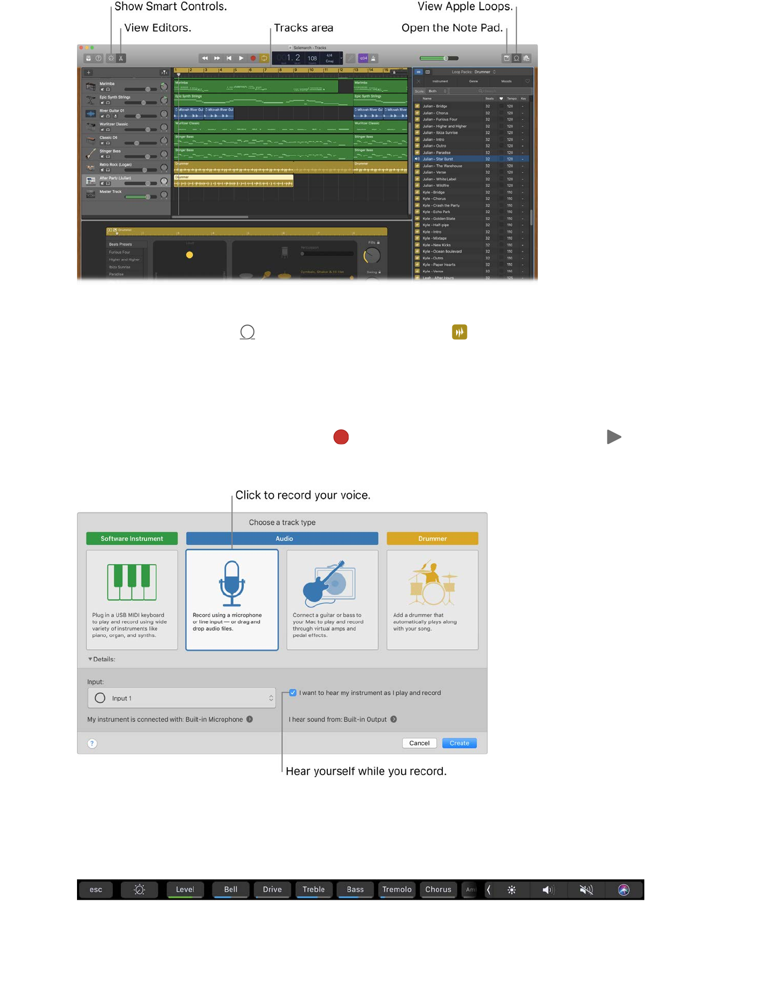The width and height of the screenshot is (770, 981).
Task: Choose the microphone audio recording tile
Action: 232,600
